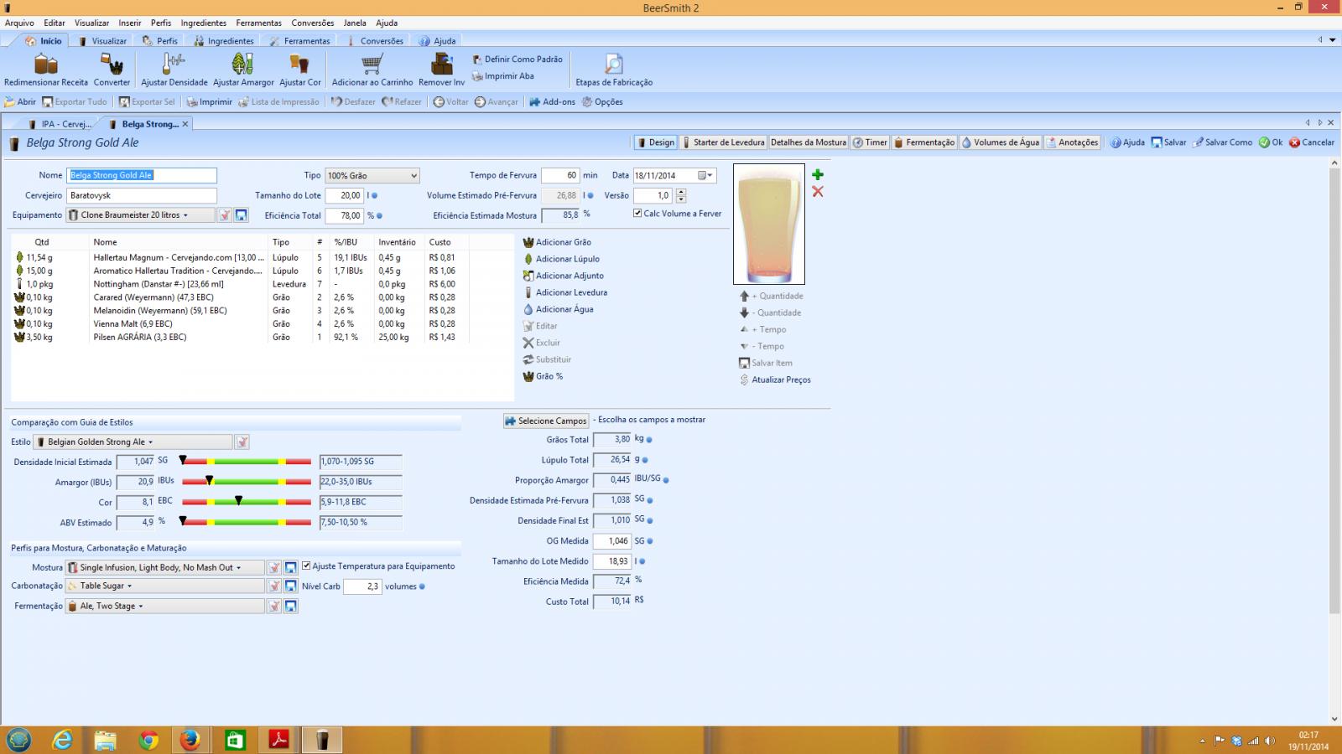Toggle Calc Volume a Ferver checkbox
This screenshot has height=754, width=1342.
click(x=637, y=214)
